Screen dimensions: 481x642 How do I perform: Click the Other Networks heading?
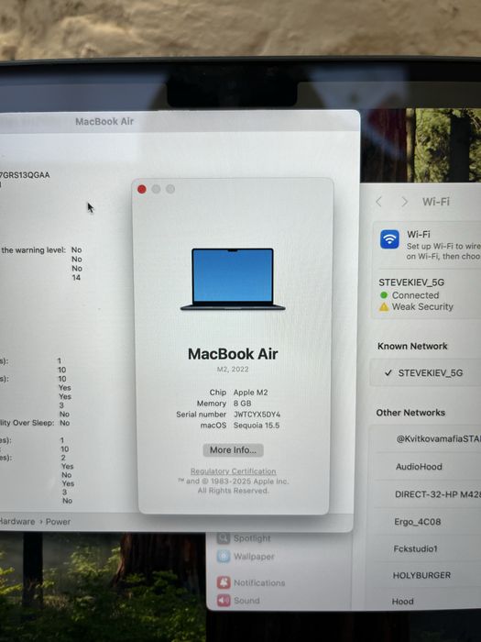410,413
